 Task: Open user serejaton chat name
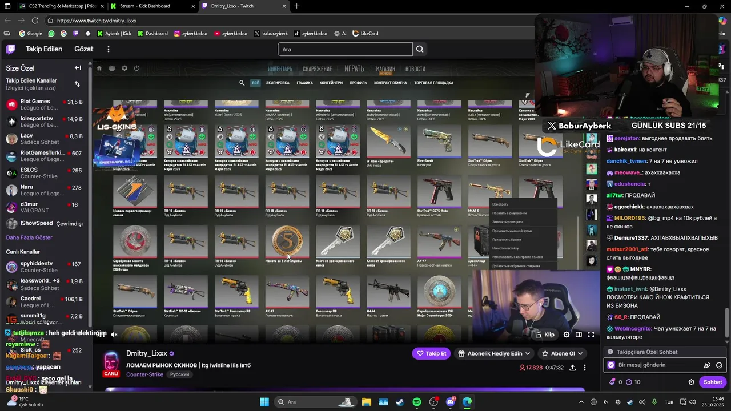[x=626, y=138]
